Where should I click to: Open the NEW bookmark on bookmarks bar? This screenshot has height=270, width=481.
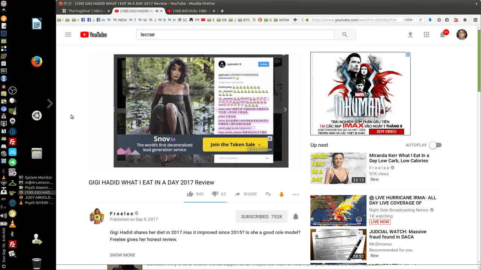[x=120, y=20]
